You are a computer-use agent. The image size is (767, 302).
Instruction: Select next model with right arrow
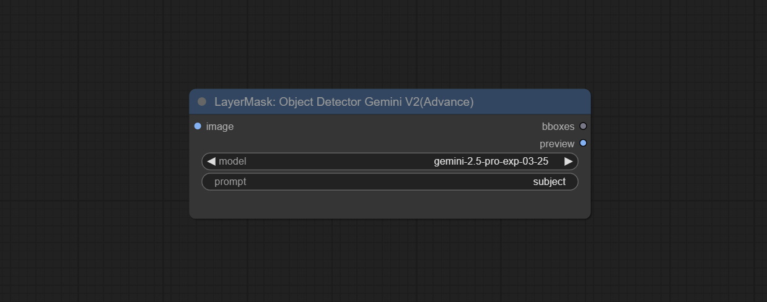[x=568, y=162]
